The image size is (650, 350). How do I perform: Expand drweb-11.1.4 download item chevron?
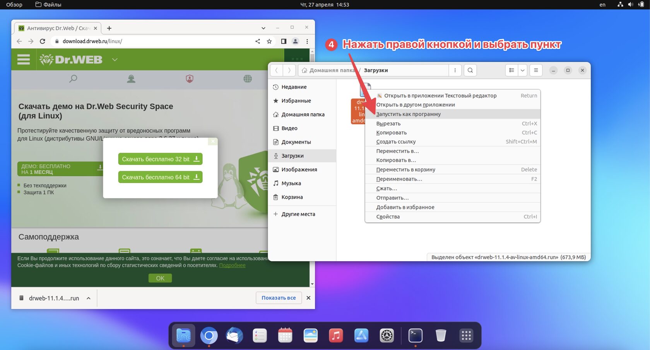[x=89, y=298]
